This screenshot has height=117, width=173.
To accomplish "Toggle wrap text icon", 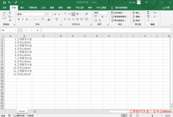I will click(x=87, y=14).
